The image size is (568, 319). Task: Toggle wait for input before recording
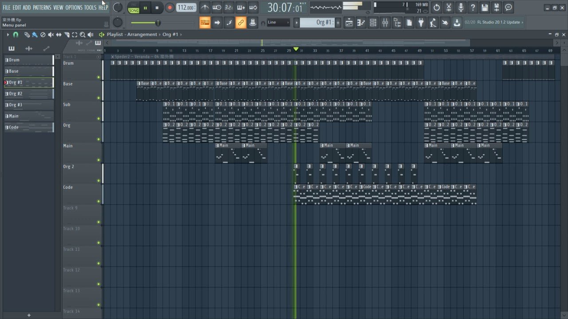(x=217, y=8)
